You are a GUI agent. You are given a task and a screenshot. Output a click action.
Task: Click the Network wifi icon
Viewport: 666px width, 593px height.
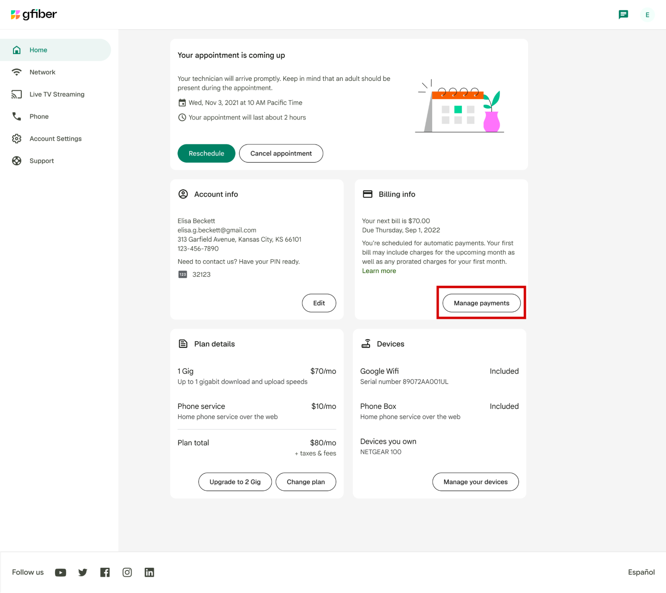click(17, 72)
